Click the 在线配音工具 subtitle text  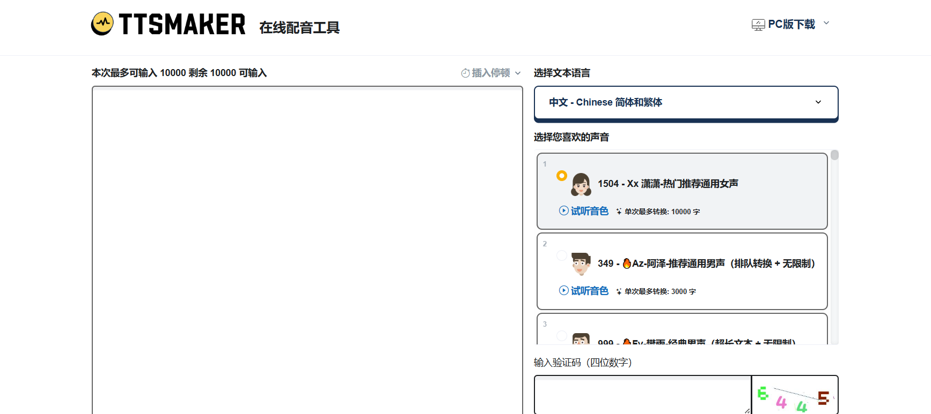(299, 28)
